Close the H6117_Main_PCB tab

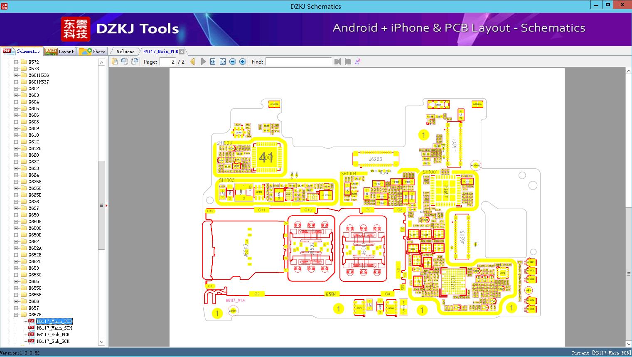tap(182, 52)
